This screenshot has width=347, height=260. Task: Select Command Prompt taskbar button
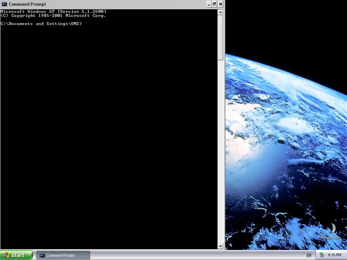pos(63,255)
